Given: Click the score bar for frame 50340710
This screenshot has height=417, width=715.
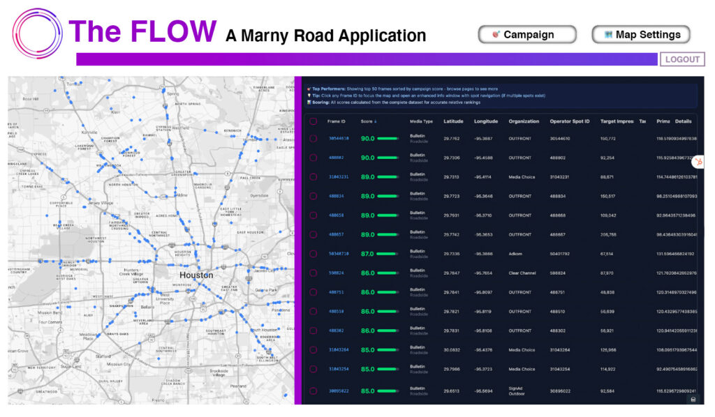Looking at the screenshot, I should [388, 254].
